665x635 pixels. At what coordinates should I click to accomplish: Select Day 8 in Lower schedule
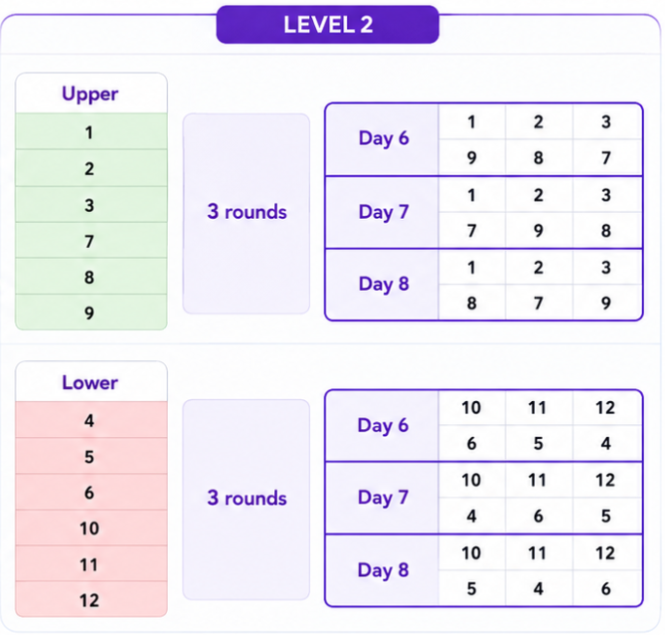coord(382,570)
